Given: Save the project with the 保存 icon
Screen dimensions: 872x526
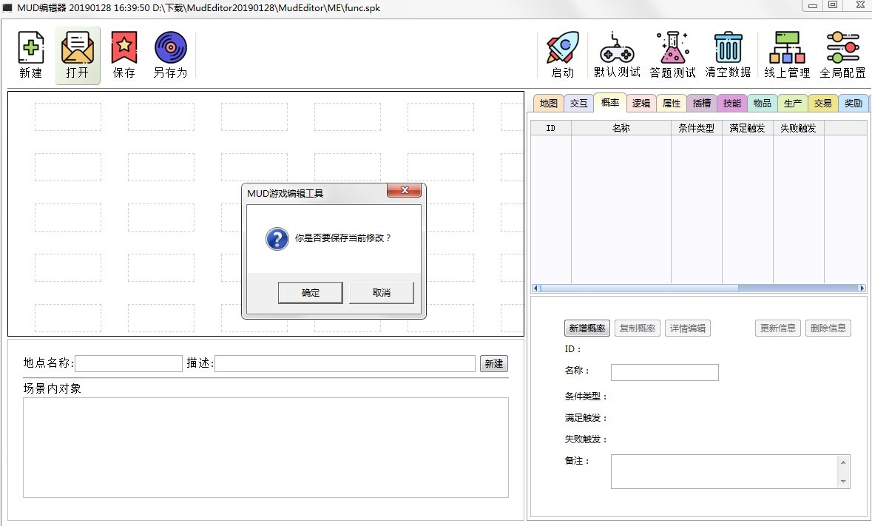Looking at the screenshot, I should (124, 53).
